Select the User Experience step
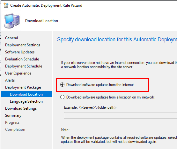177x149 pixels. [x=18, y=73]
